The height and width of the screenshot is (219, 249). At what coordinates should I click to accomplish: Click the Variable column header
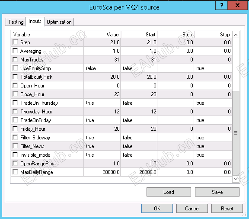(47, 35)
